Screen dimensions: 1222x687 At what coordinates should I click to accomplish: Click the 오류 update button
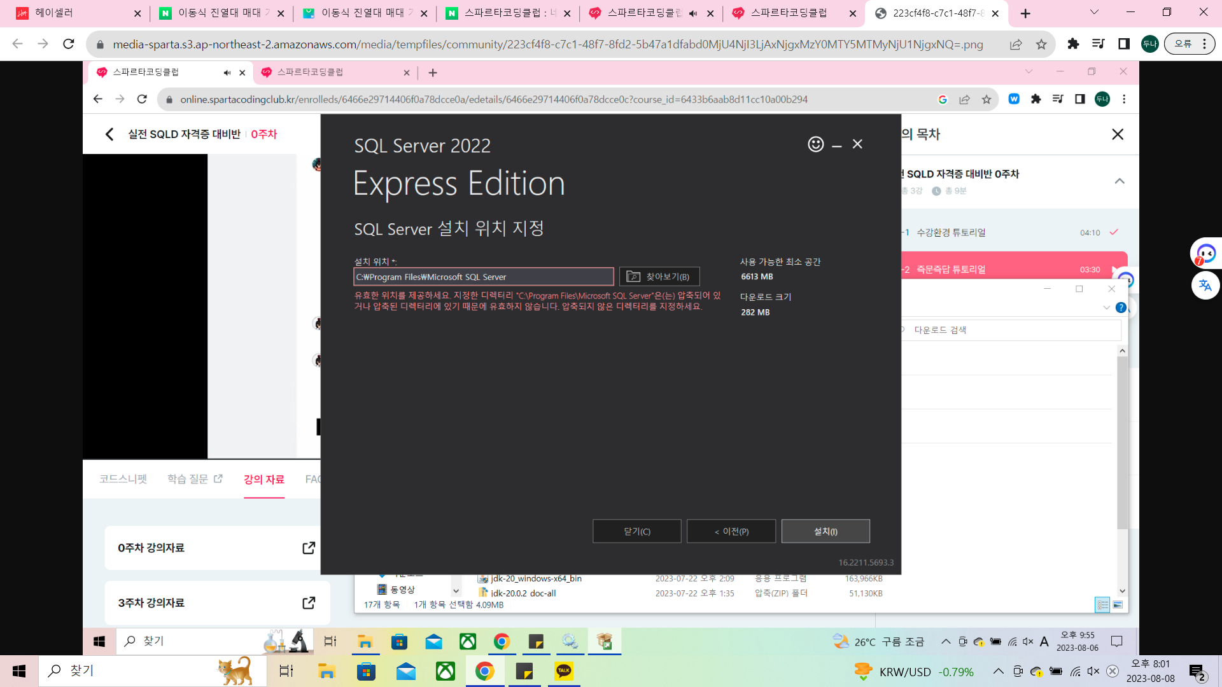[1189, 44]
